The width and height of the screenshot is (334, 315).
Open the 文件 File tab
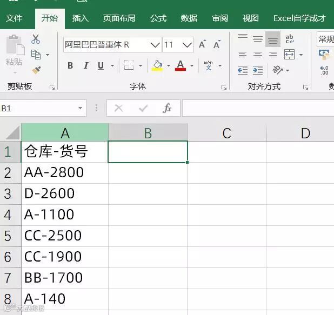point(14,18)
